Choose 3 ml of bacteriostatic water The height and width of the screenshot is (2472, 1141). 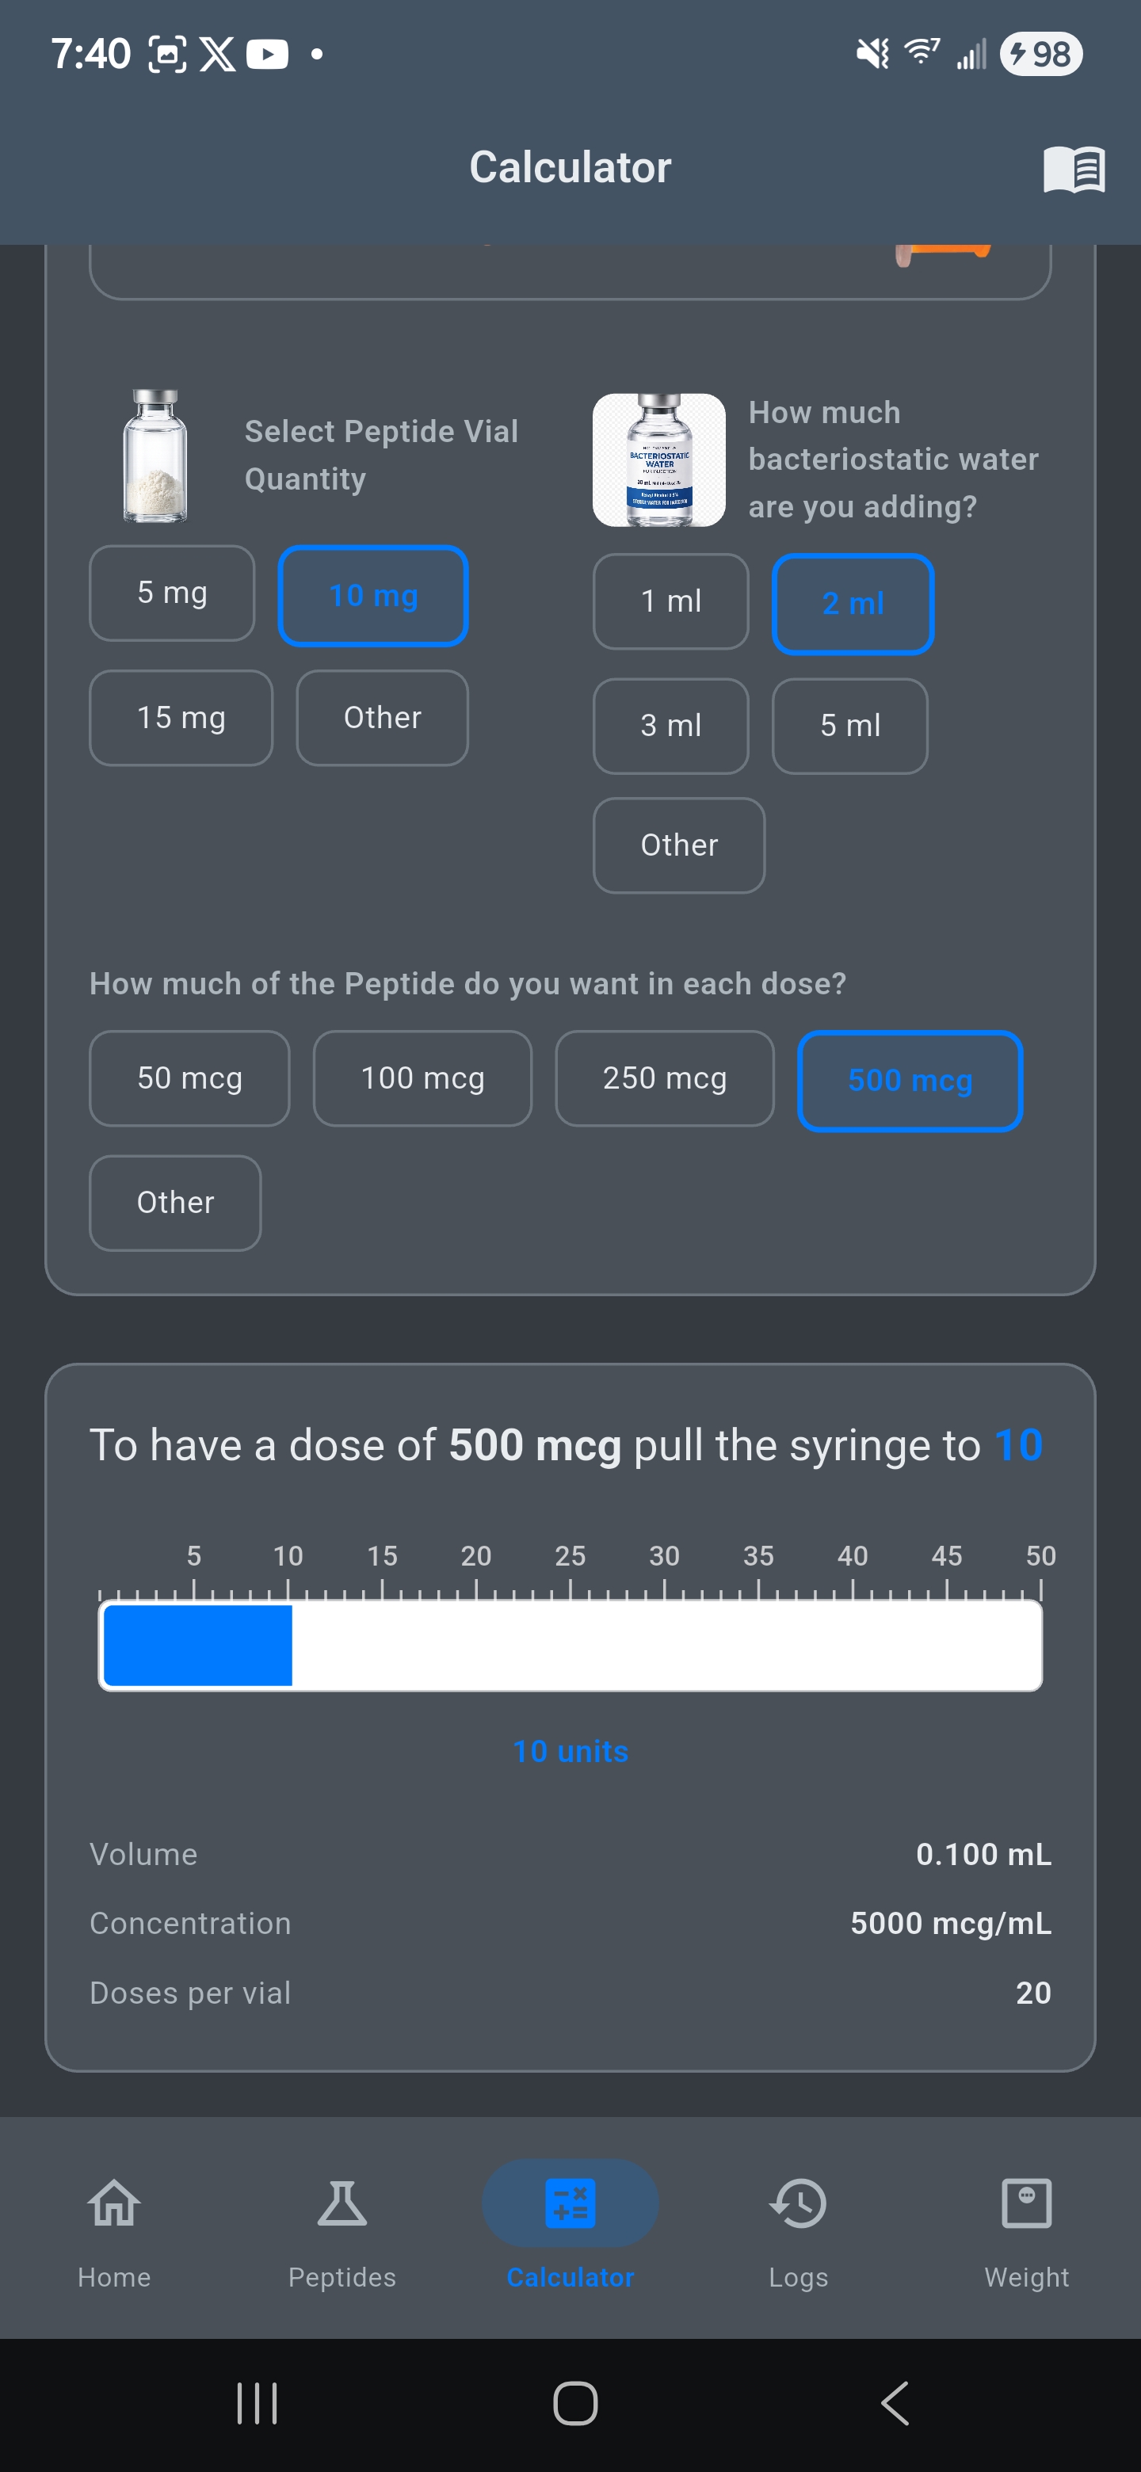[x=671, y=727]
